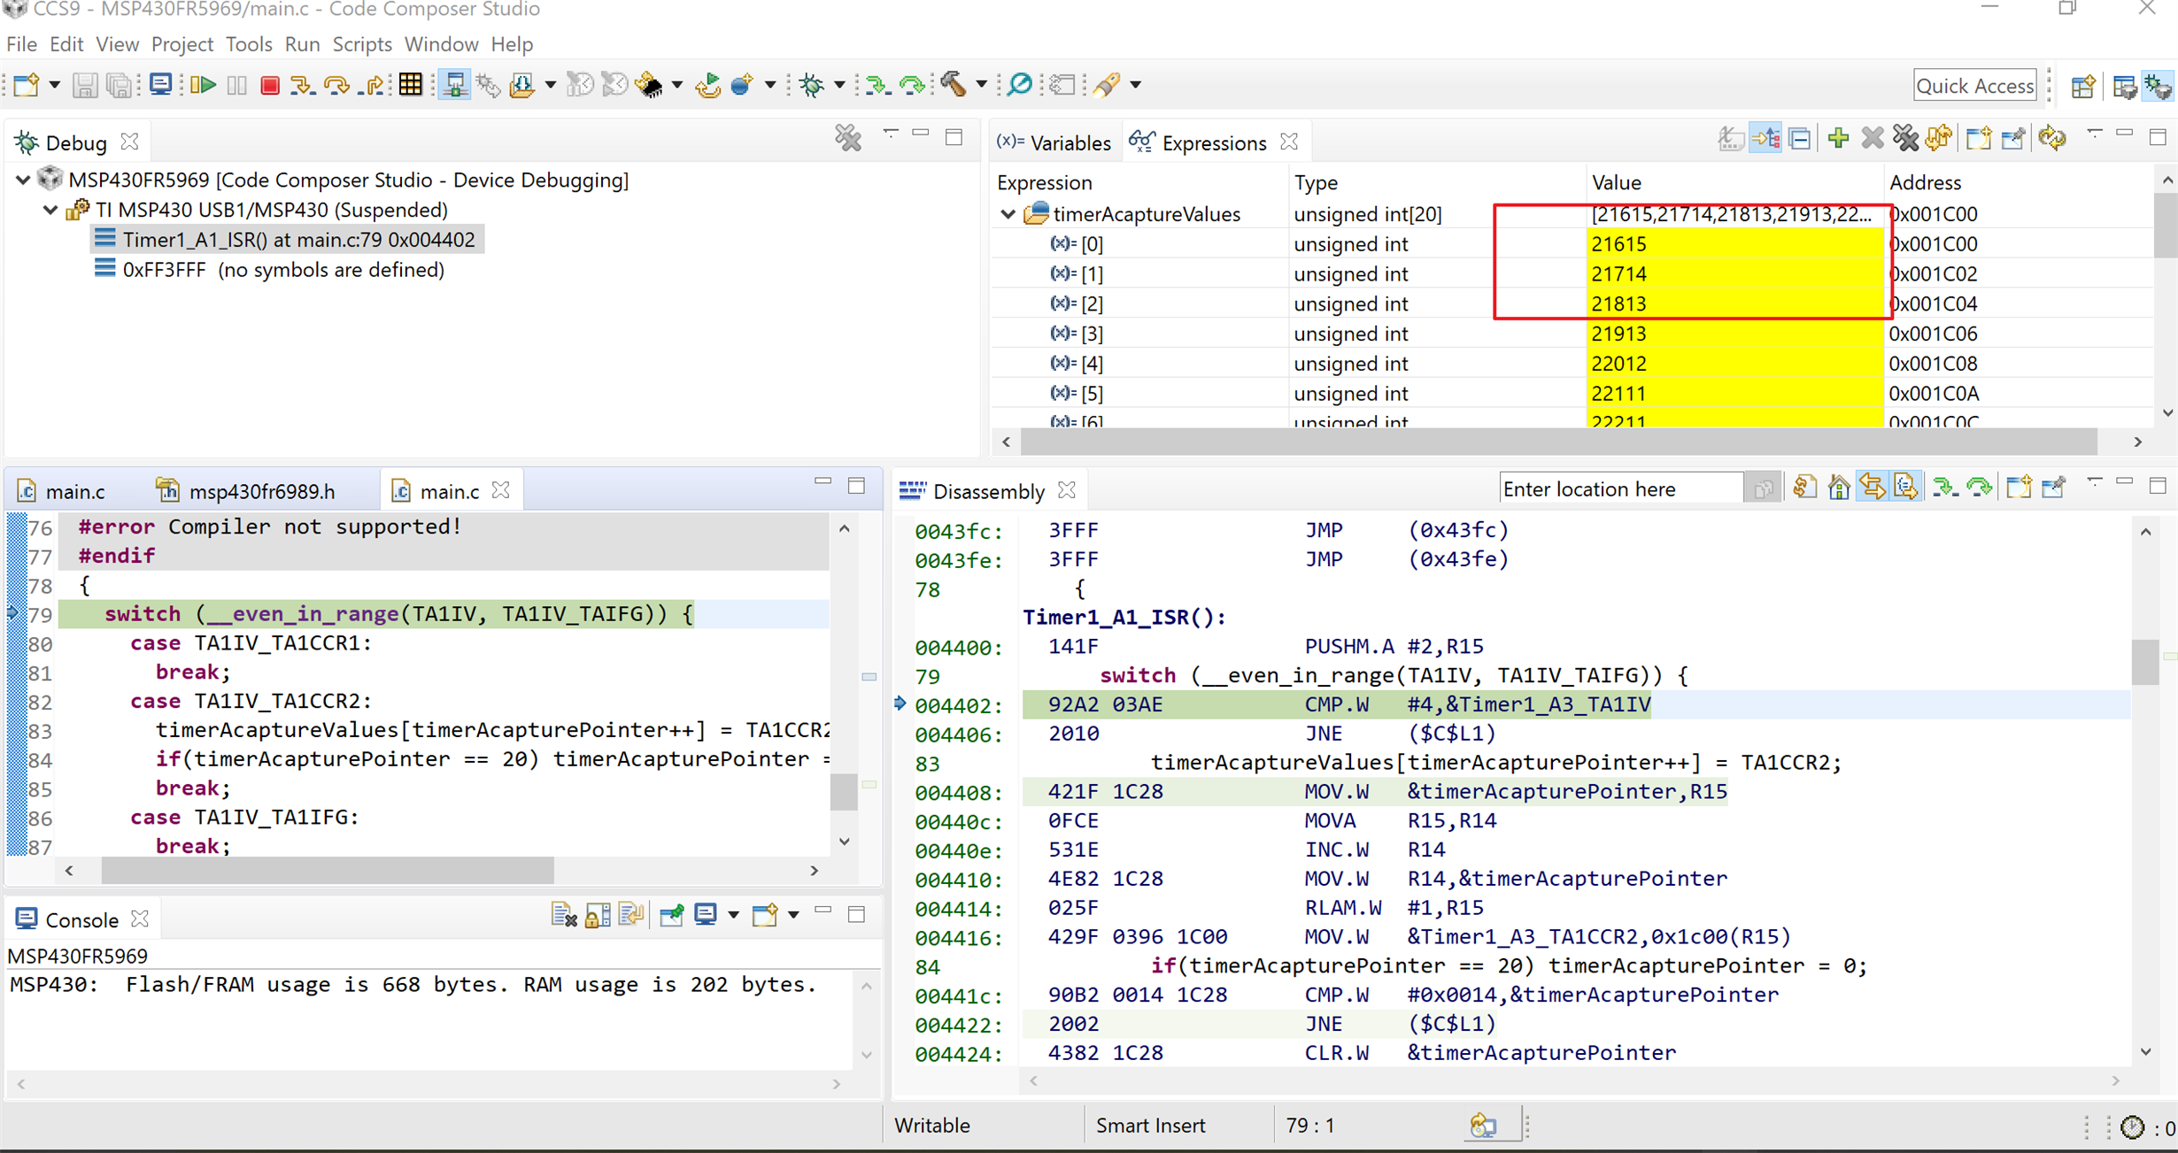Open the Scripts menu
Image resolution: width=2178 pixels, height=1153 pixels.
click(x=361, y=44)
